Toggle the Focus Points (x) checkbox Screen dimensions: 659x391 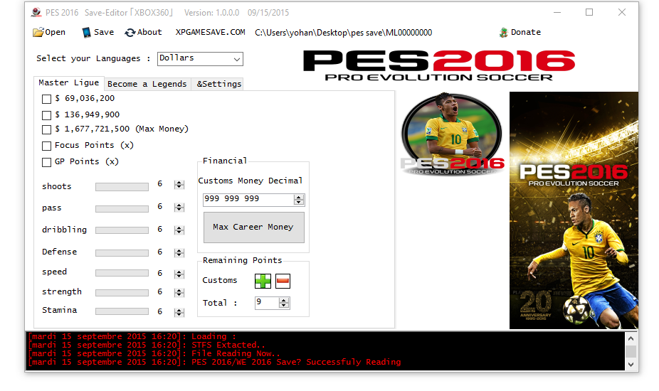[x=46, y=146]
